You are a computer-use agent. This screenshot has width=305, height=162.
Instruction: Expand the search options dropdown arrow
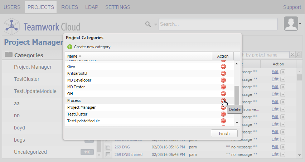tap(155, 25)
